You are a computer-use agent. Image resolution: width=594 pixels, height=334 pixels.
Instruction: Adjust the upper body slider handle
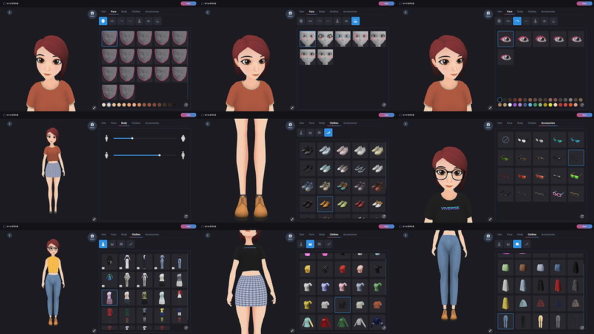click(x=132, y=139)
